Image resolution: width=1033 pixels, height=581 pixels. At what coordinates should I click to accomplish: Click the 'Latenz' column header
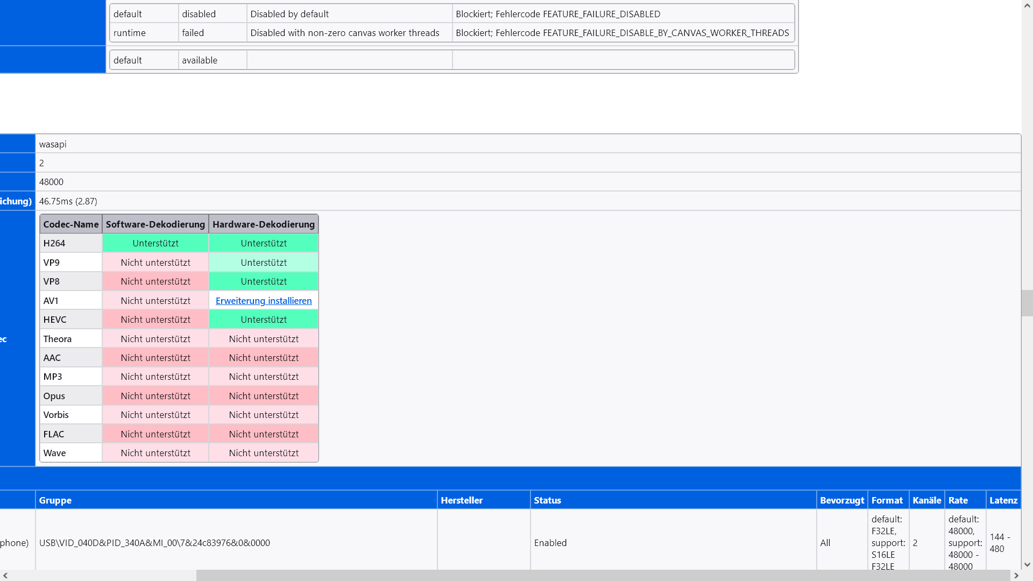pyautogui.click(x=1003, y=500)
